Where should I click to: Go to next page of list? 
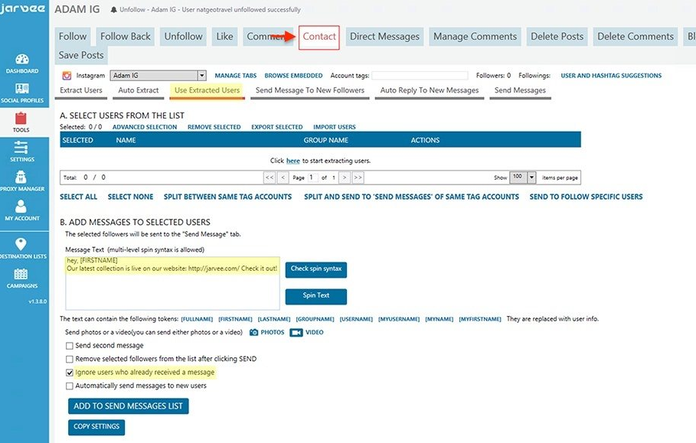click(344, 178)
